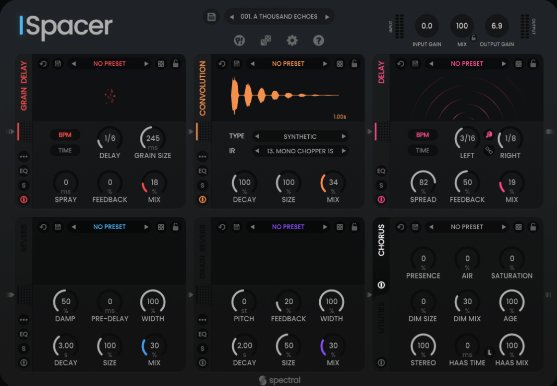This screenshot has height=386, width=557.
Task: Open the IR selector showing 13. MONO CHOPPER 1S
Action: [x=300, y=151]
